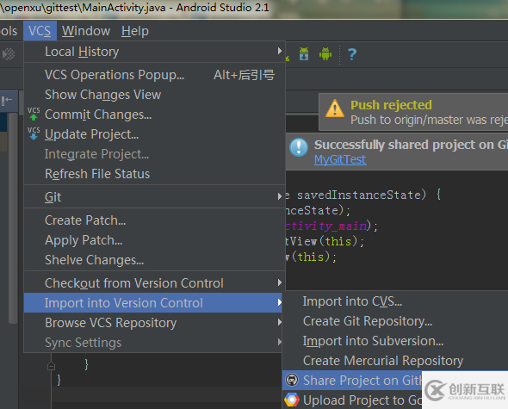The image size is (508, 409).
Task: Expand Checkout from Version Control submenu
Action: click(154, 283)
